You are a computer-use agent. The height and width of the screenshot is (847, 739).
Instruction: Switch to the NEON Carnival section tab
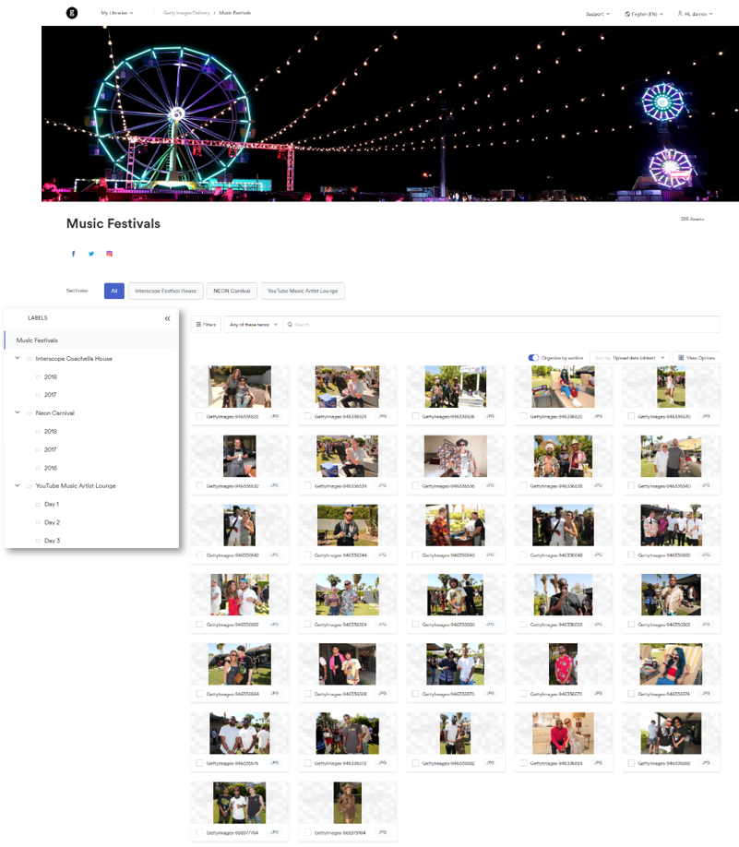click(232, 291)
